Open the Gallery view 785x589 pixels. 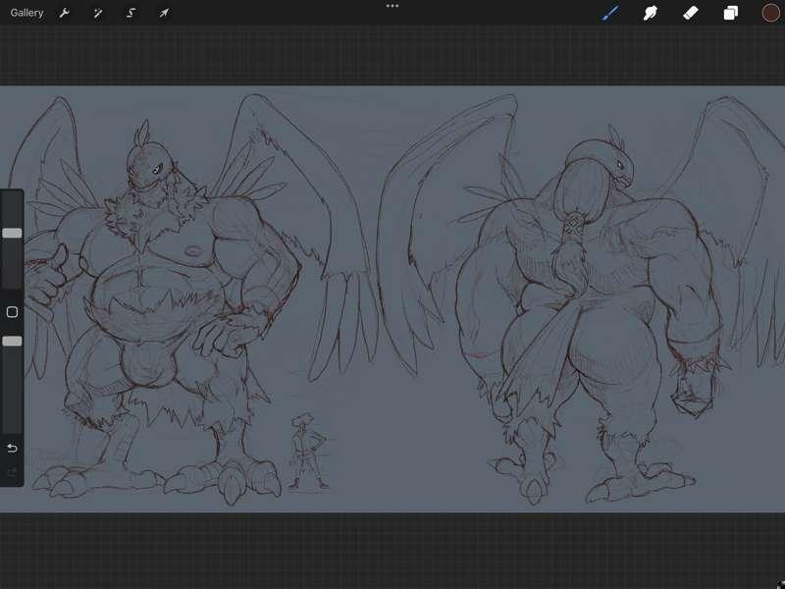(26, 13)
